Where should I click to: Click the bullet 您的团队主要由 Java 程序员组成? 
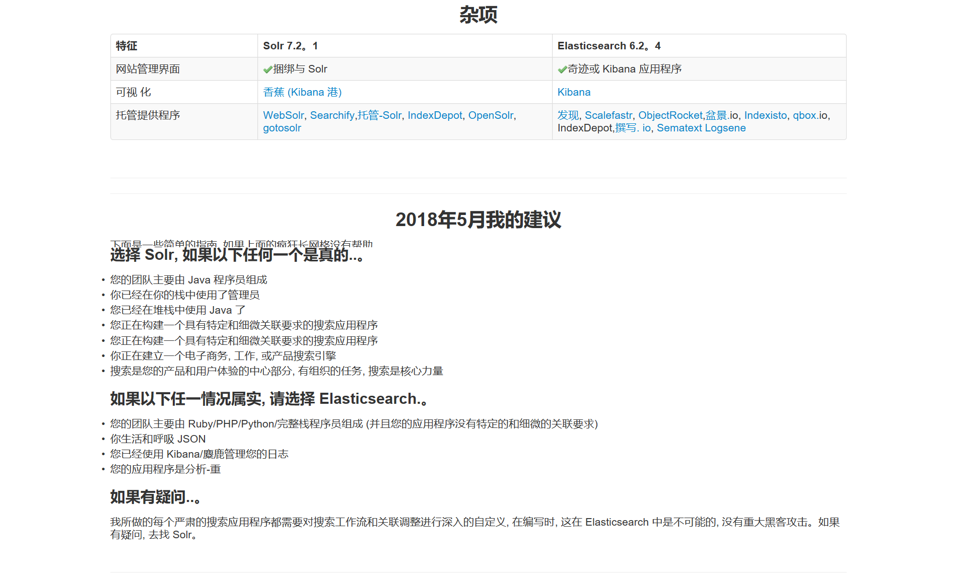(x=189, y=280)
